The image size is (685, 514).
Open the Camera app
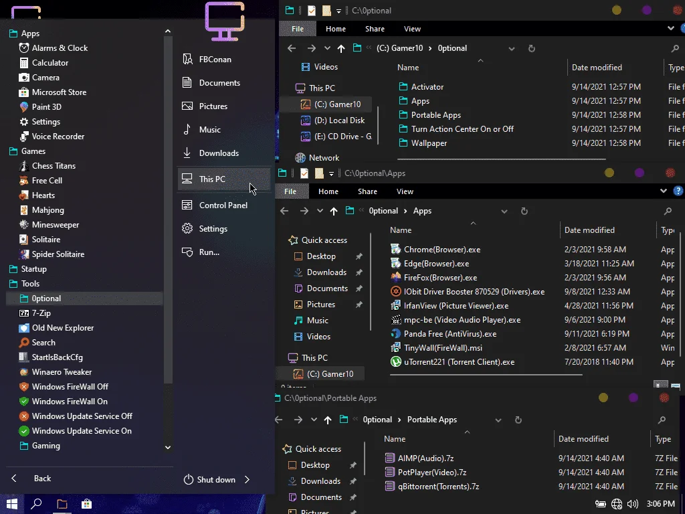[x=45, y=78]
